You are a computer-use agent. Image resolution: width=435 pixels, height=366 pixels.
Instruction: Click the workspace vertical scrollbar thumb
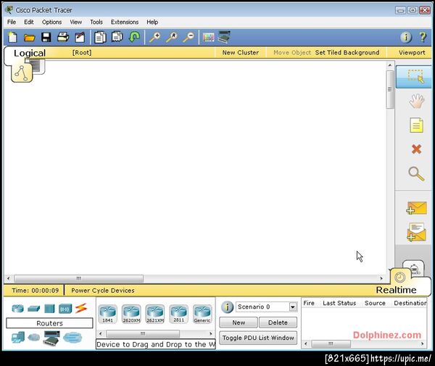click(390, 89)
